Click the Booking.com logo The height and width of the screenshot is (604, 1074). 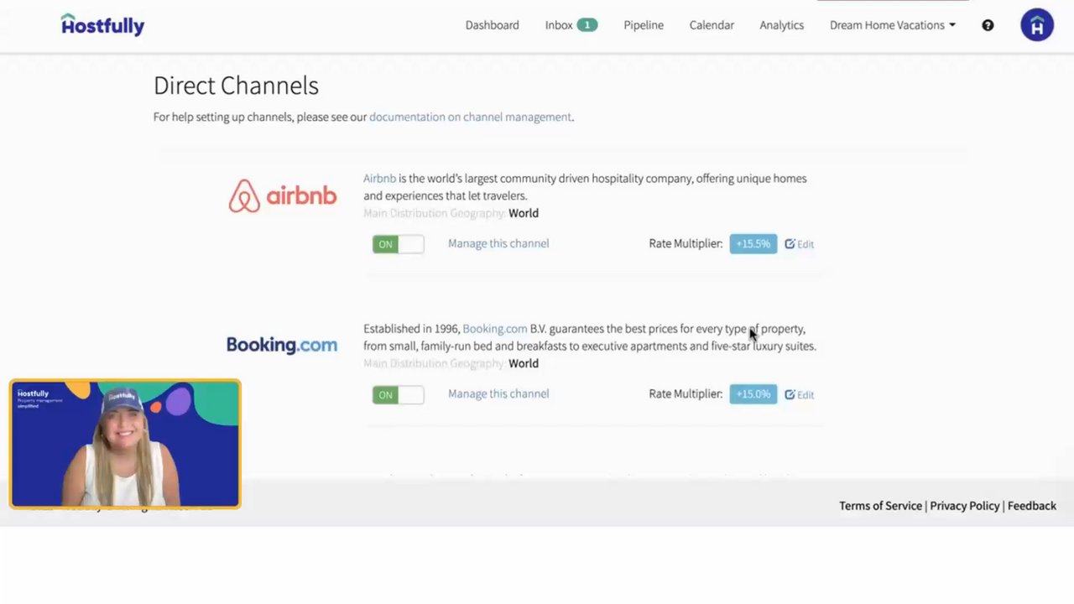(282, 345)
